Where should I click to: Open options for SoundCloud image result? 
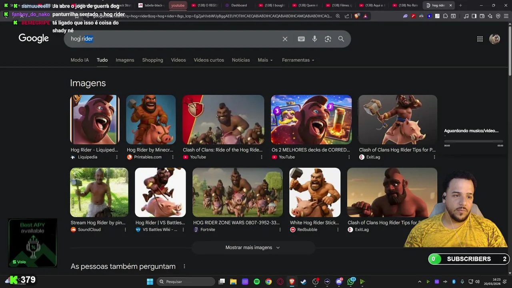point(125,230)
